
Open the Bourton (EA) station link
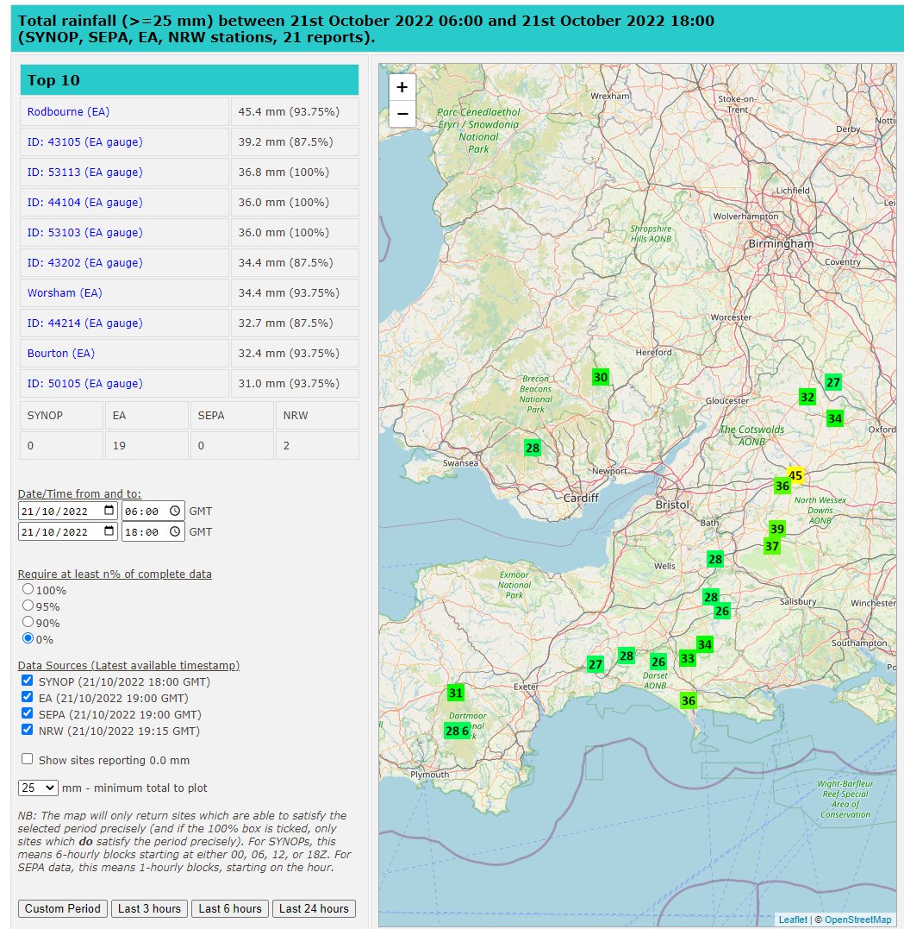(61, 354)
